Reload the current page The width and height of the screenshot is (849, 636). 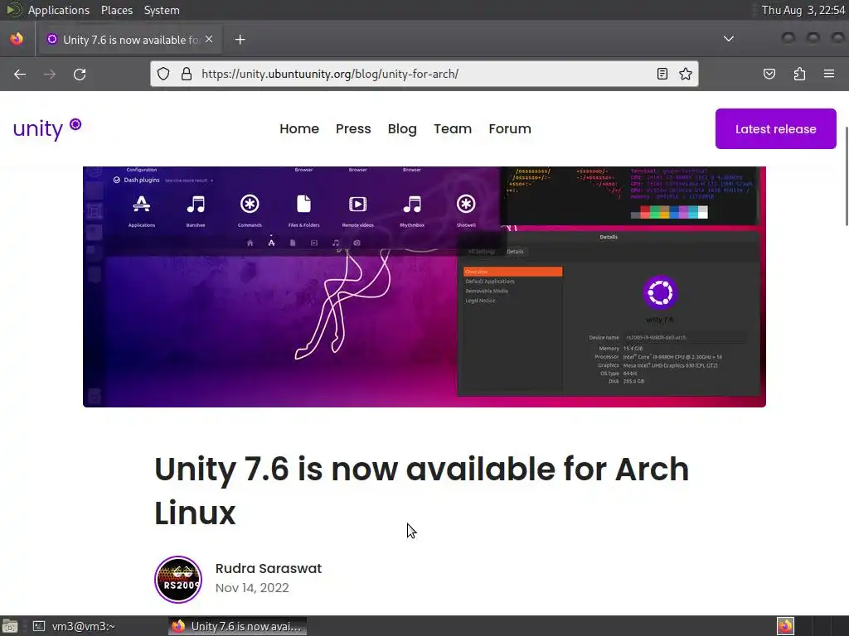click(x=80, y=74)
